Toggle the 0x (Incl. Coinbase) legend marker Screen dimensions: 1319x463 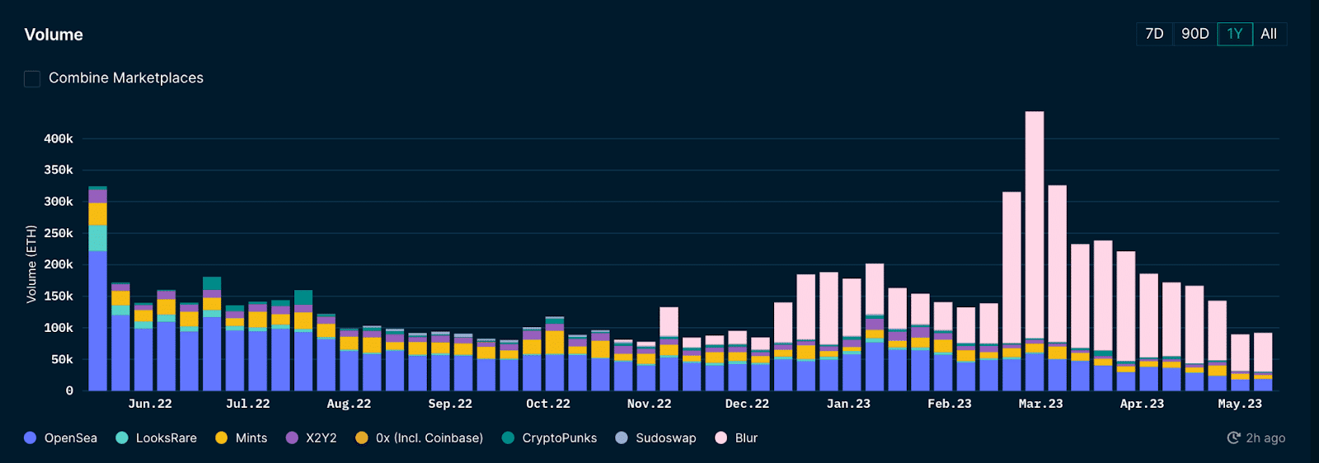tap(361, 438)
